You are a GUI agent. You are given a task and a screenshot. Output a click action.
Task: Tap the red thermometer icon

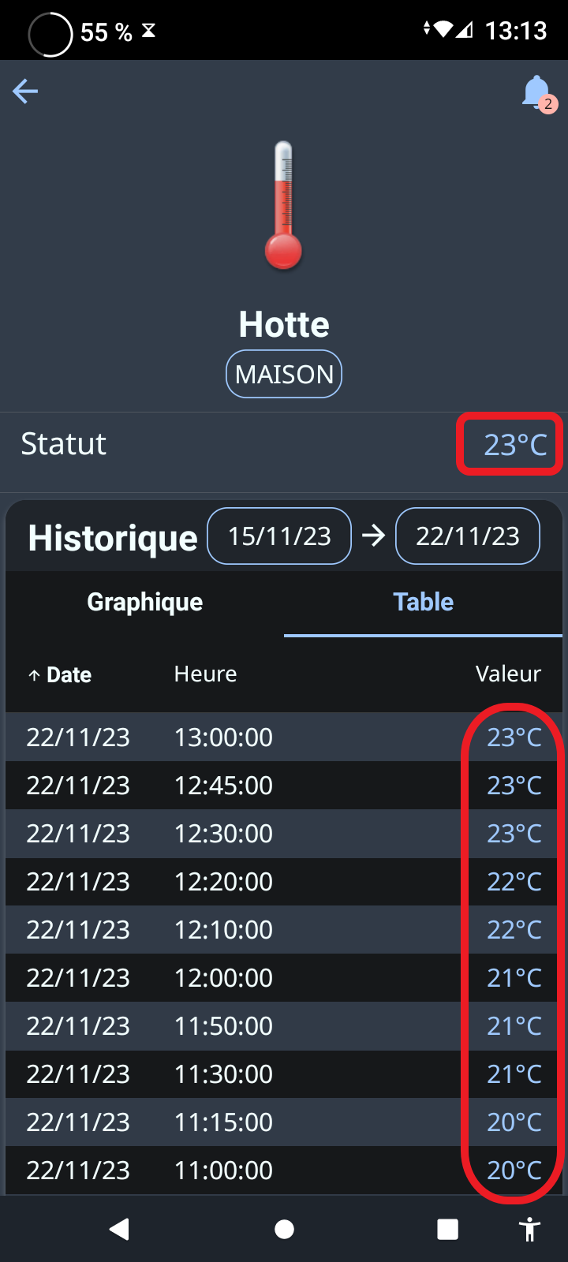coord(283,205)
